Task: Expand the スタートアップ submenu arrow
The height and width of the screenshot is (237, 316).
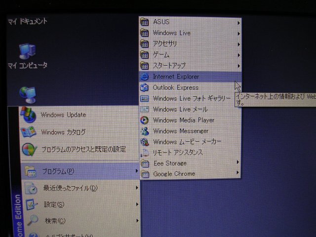Action: pyautogui.click(x=238, y=66)
